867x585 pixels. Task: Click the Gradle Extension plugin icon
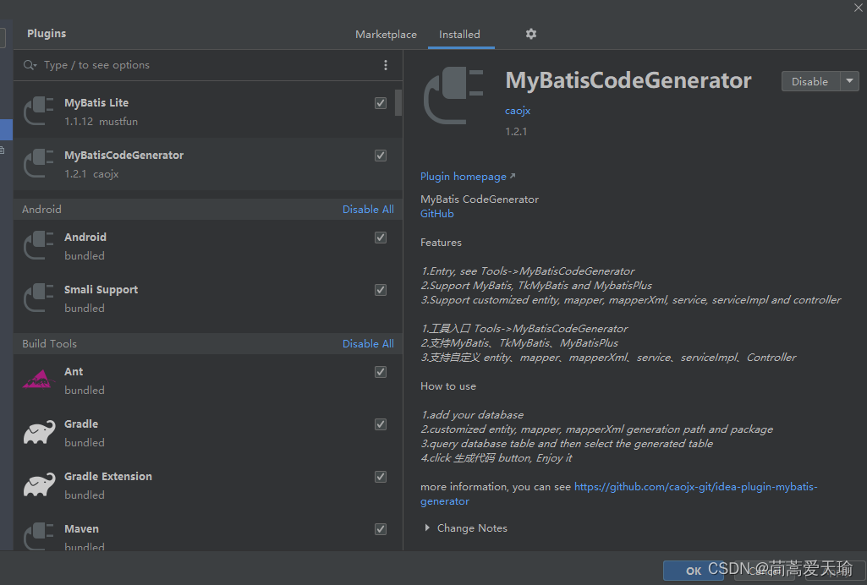39,485
